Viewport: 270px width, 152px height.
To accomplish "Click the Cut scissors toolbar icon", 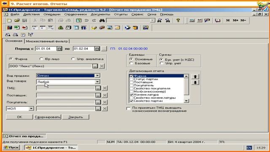I will click(x=35, y=21).
